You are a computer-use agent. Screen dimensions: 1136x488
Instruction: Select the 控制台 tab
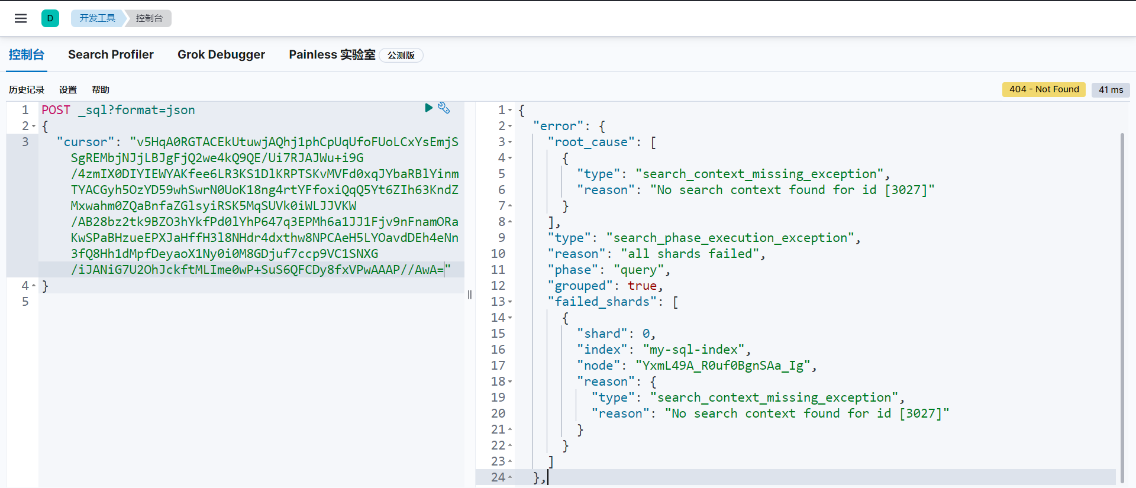tap(27, 55)
